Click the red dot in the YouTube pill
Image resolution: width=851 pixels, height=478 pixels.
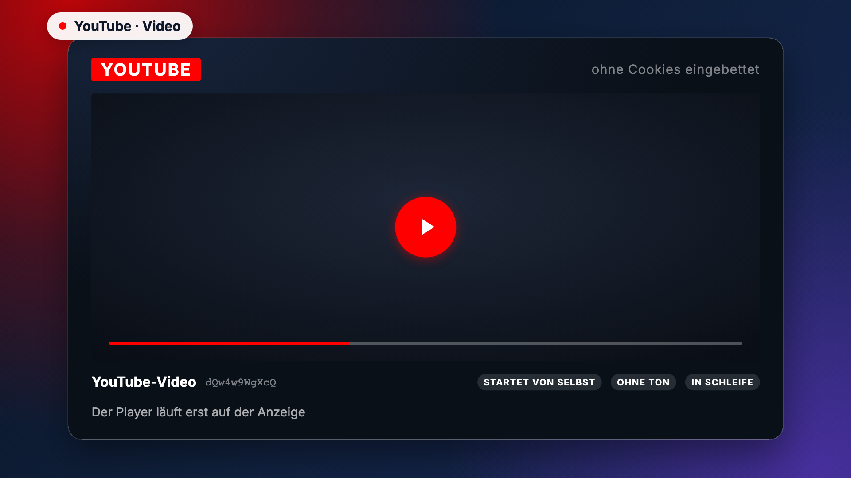[63, 26]
